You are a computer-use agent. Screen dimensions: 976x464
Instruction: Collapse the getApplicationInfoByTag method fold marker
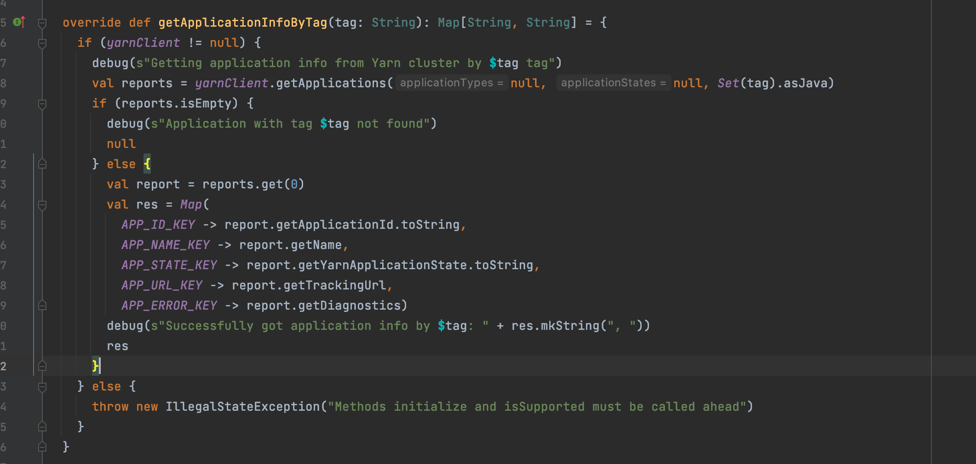[42, 23]
